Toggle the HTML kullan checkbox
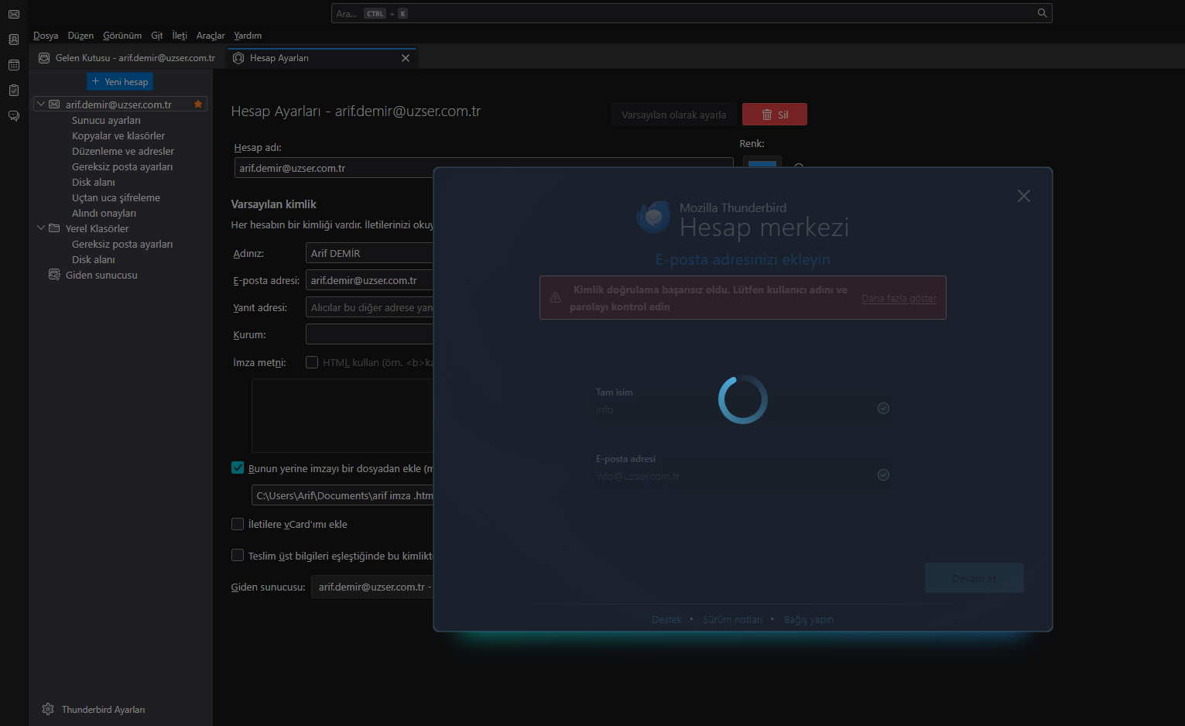Viewport: 1185px width, 726px height. 312,362
